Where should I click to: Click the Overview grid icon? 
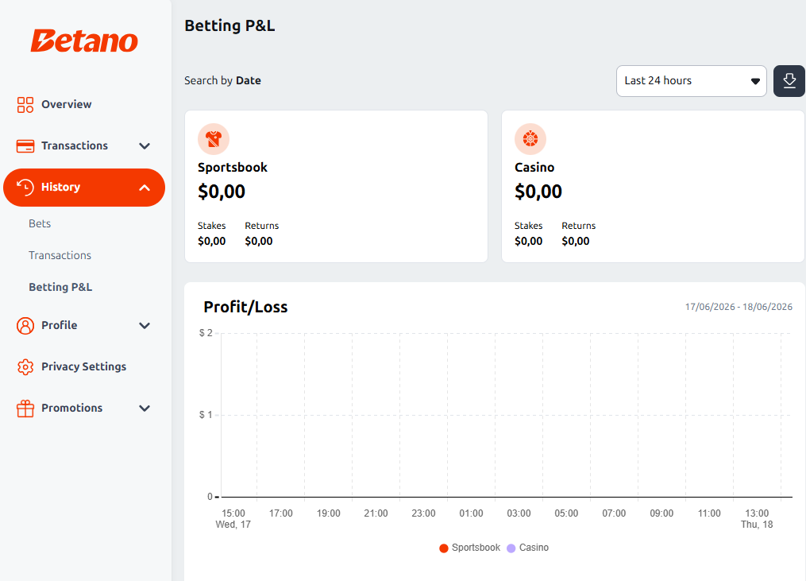[25, 104]
